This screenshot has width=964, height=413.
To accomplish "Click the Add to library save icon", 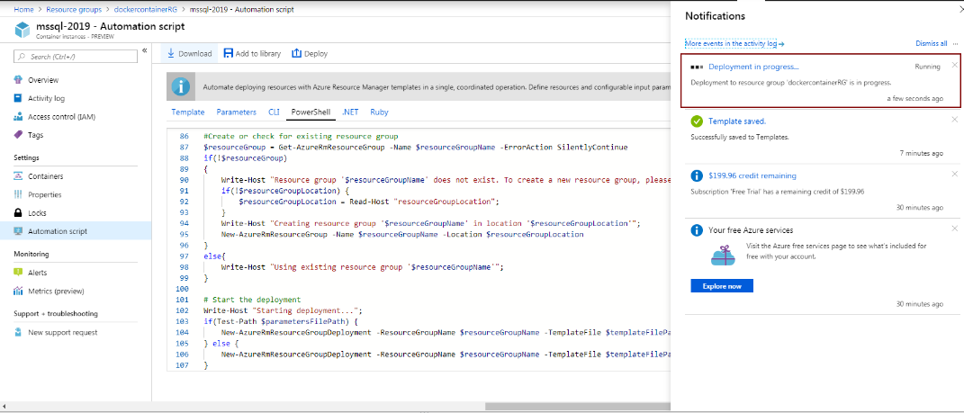I will 229,54.
